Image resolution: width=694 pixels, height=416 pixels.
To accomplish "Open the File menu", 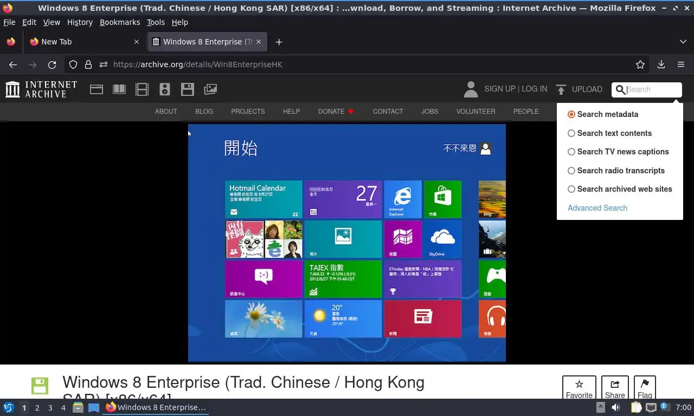I will tap(9, 22).
